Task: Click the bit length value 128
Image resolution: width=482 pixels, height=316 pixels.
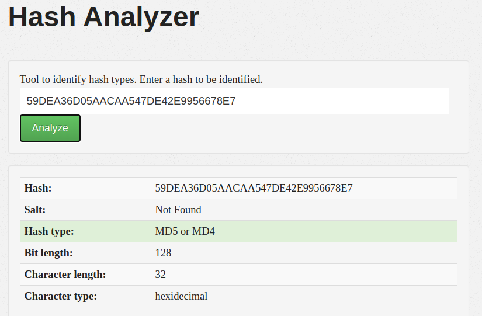Action: (163, 253)
